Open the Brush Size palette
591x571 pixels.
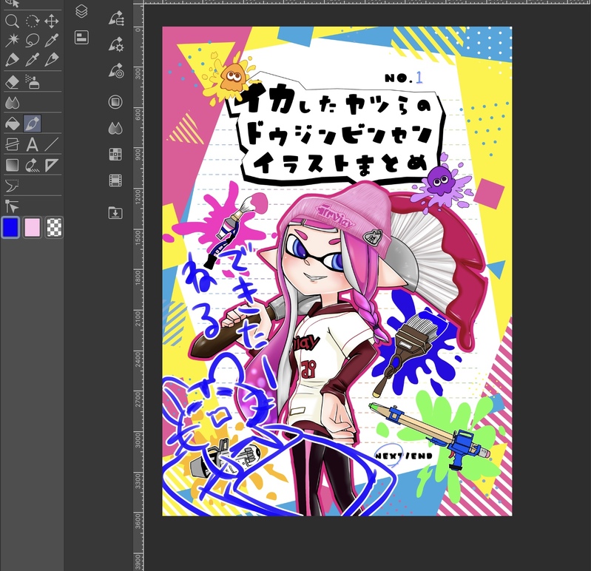pos(116,70)
